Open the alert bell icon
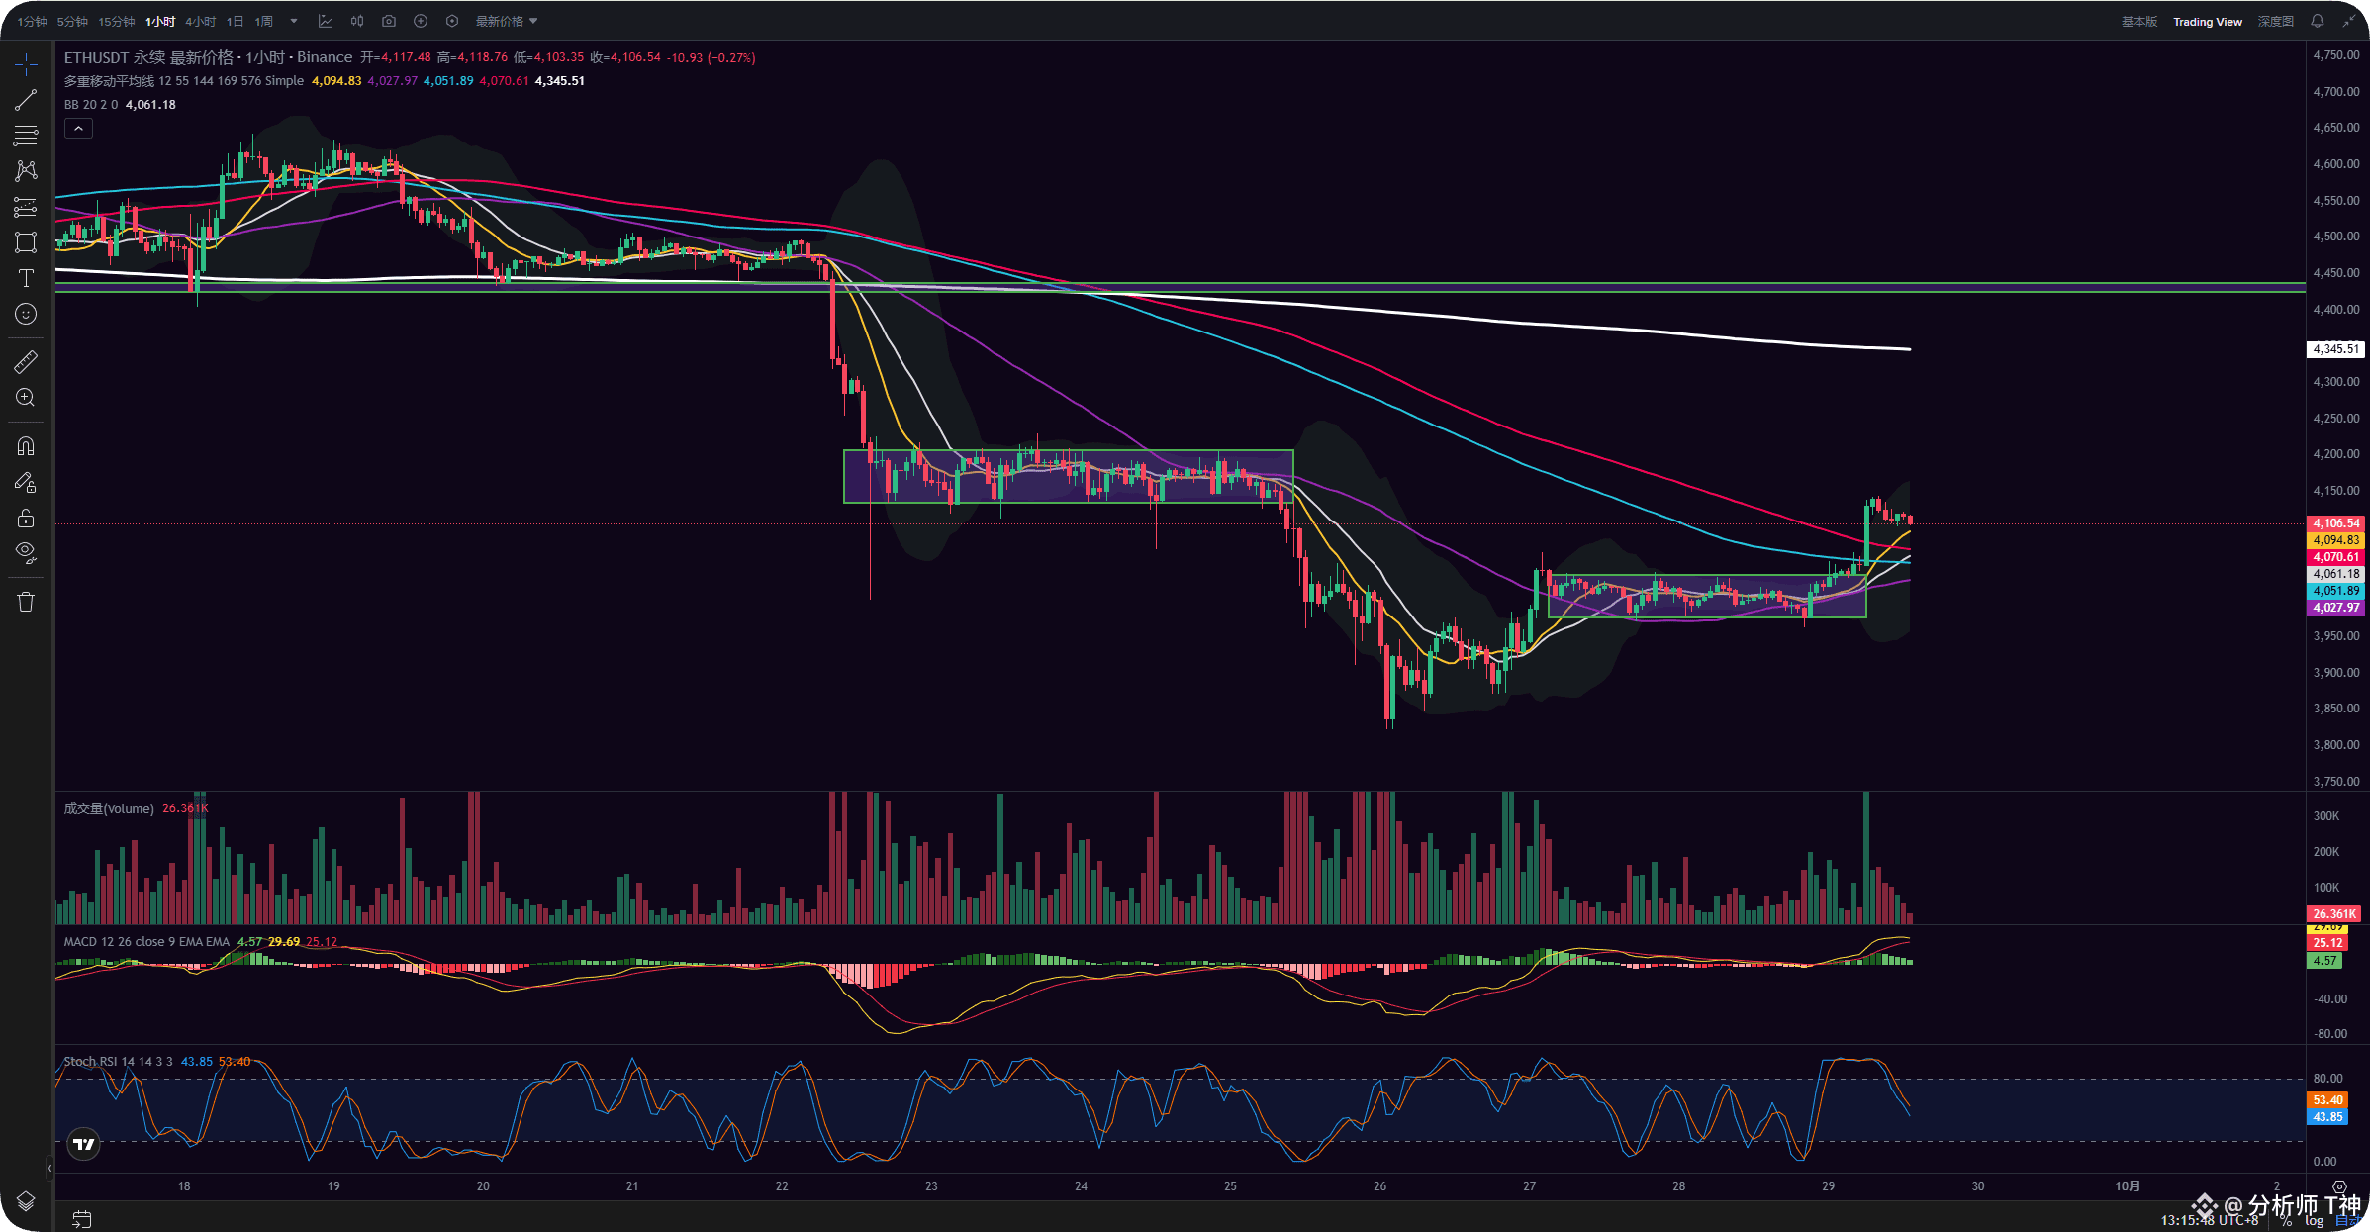 tap(2317, 21)
